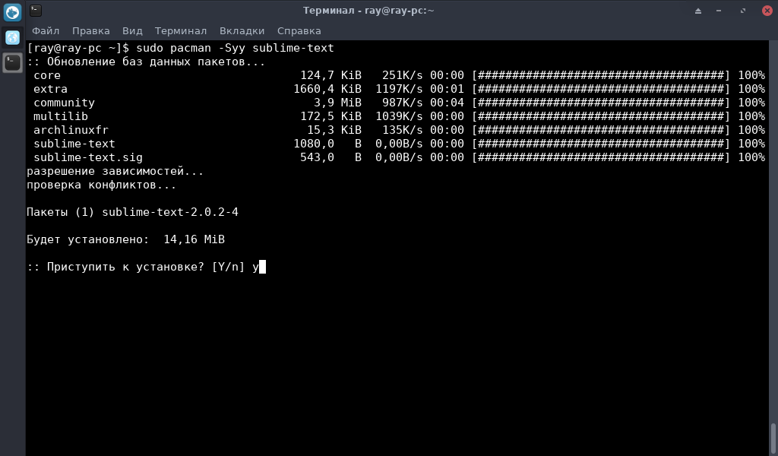
Task: Click the window title "Терминал - ray@ray-pc:~"
Action: (x=368, y=11)
